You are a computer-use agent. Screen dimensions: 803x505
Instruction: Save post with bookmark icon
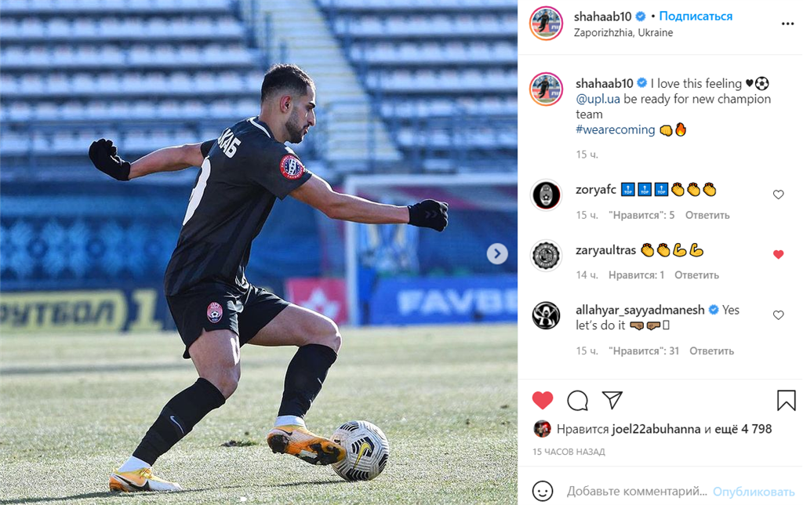[786, 401]
